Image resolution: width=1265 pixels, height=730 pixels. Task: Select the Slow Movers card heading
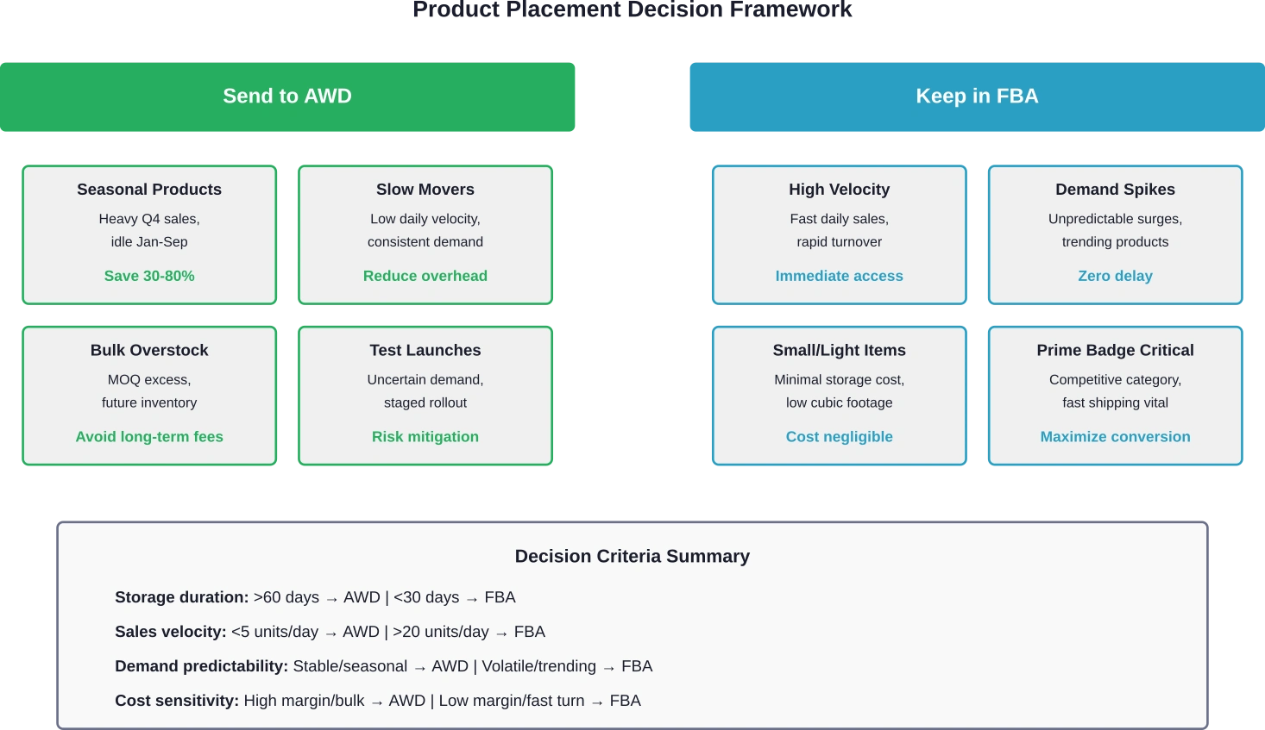pyautogui.click(x=425, y=190)
